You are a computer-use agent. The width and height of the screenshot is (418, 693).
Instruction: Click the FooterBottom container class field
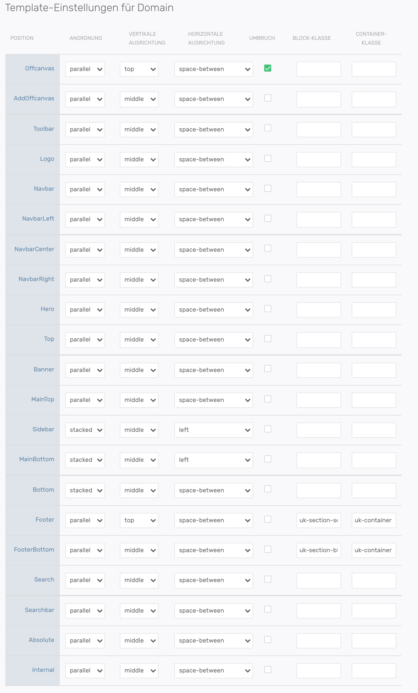(x=374, y=550)
